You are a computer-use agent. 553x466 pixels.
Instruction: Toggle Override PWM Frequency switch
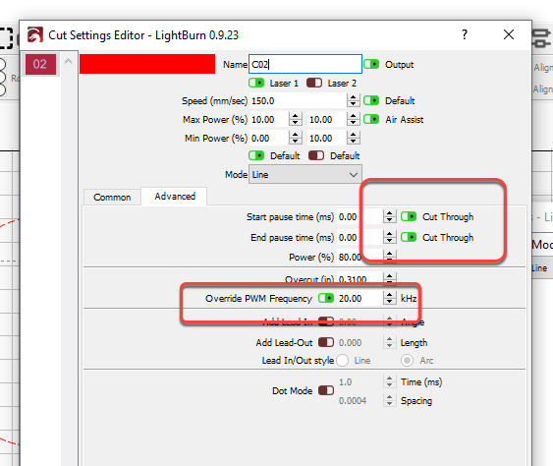click(326, 298)
